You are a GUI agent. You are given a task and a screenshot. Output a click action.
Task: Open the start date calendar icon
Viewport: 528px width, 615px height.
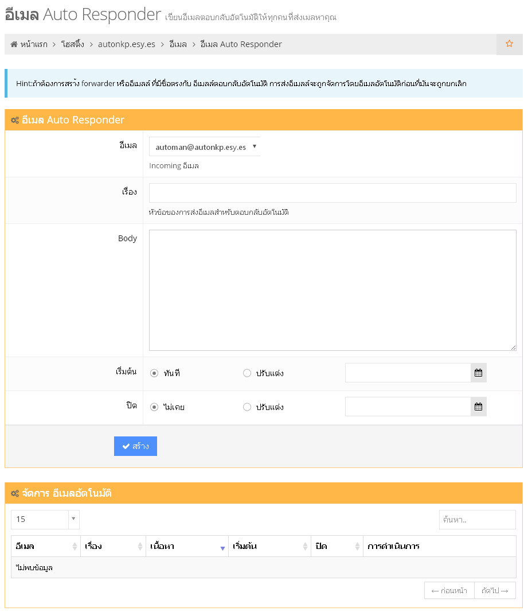(478, 373)
